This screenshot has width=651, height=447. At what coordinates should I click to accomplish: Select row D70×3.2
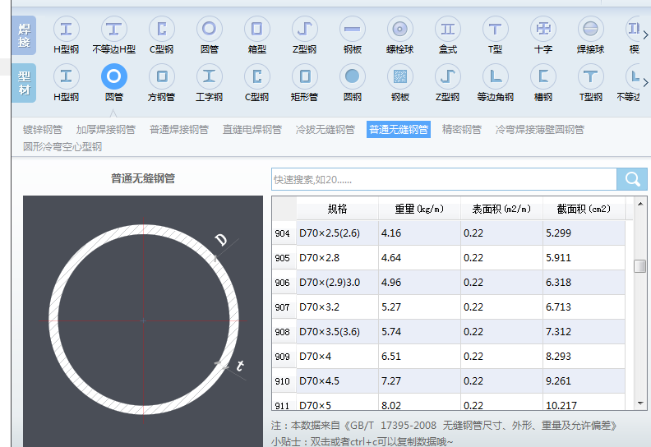tap(449, 307)
